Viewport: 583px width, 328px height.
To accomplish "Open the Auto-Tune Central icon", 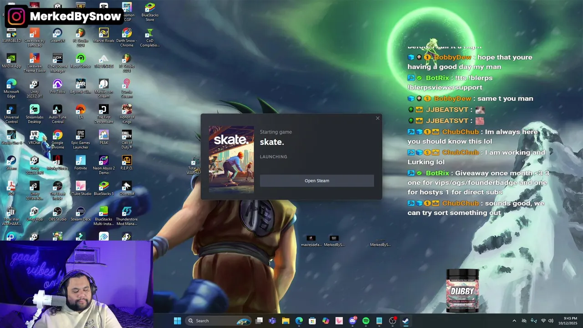I will pyautogui.click(x=57, y=114).
